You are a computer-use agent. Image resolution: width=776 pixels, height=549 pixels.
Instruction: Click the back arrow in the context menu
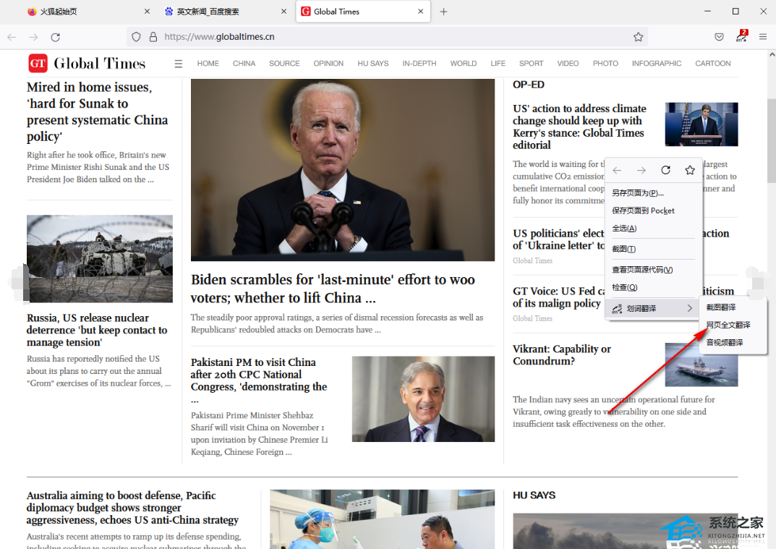point(617,170)
